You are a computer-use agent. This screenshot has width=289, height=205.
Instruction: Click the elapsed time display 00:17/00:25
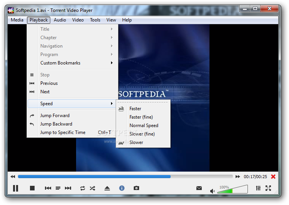click(255, 177)
